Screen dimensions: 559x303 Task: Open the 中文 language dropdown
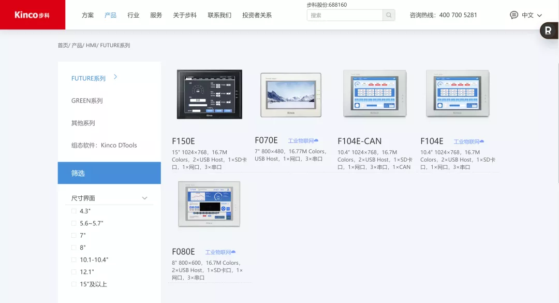[532, 15]
